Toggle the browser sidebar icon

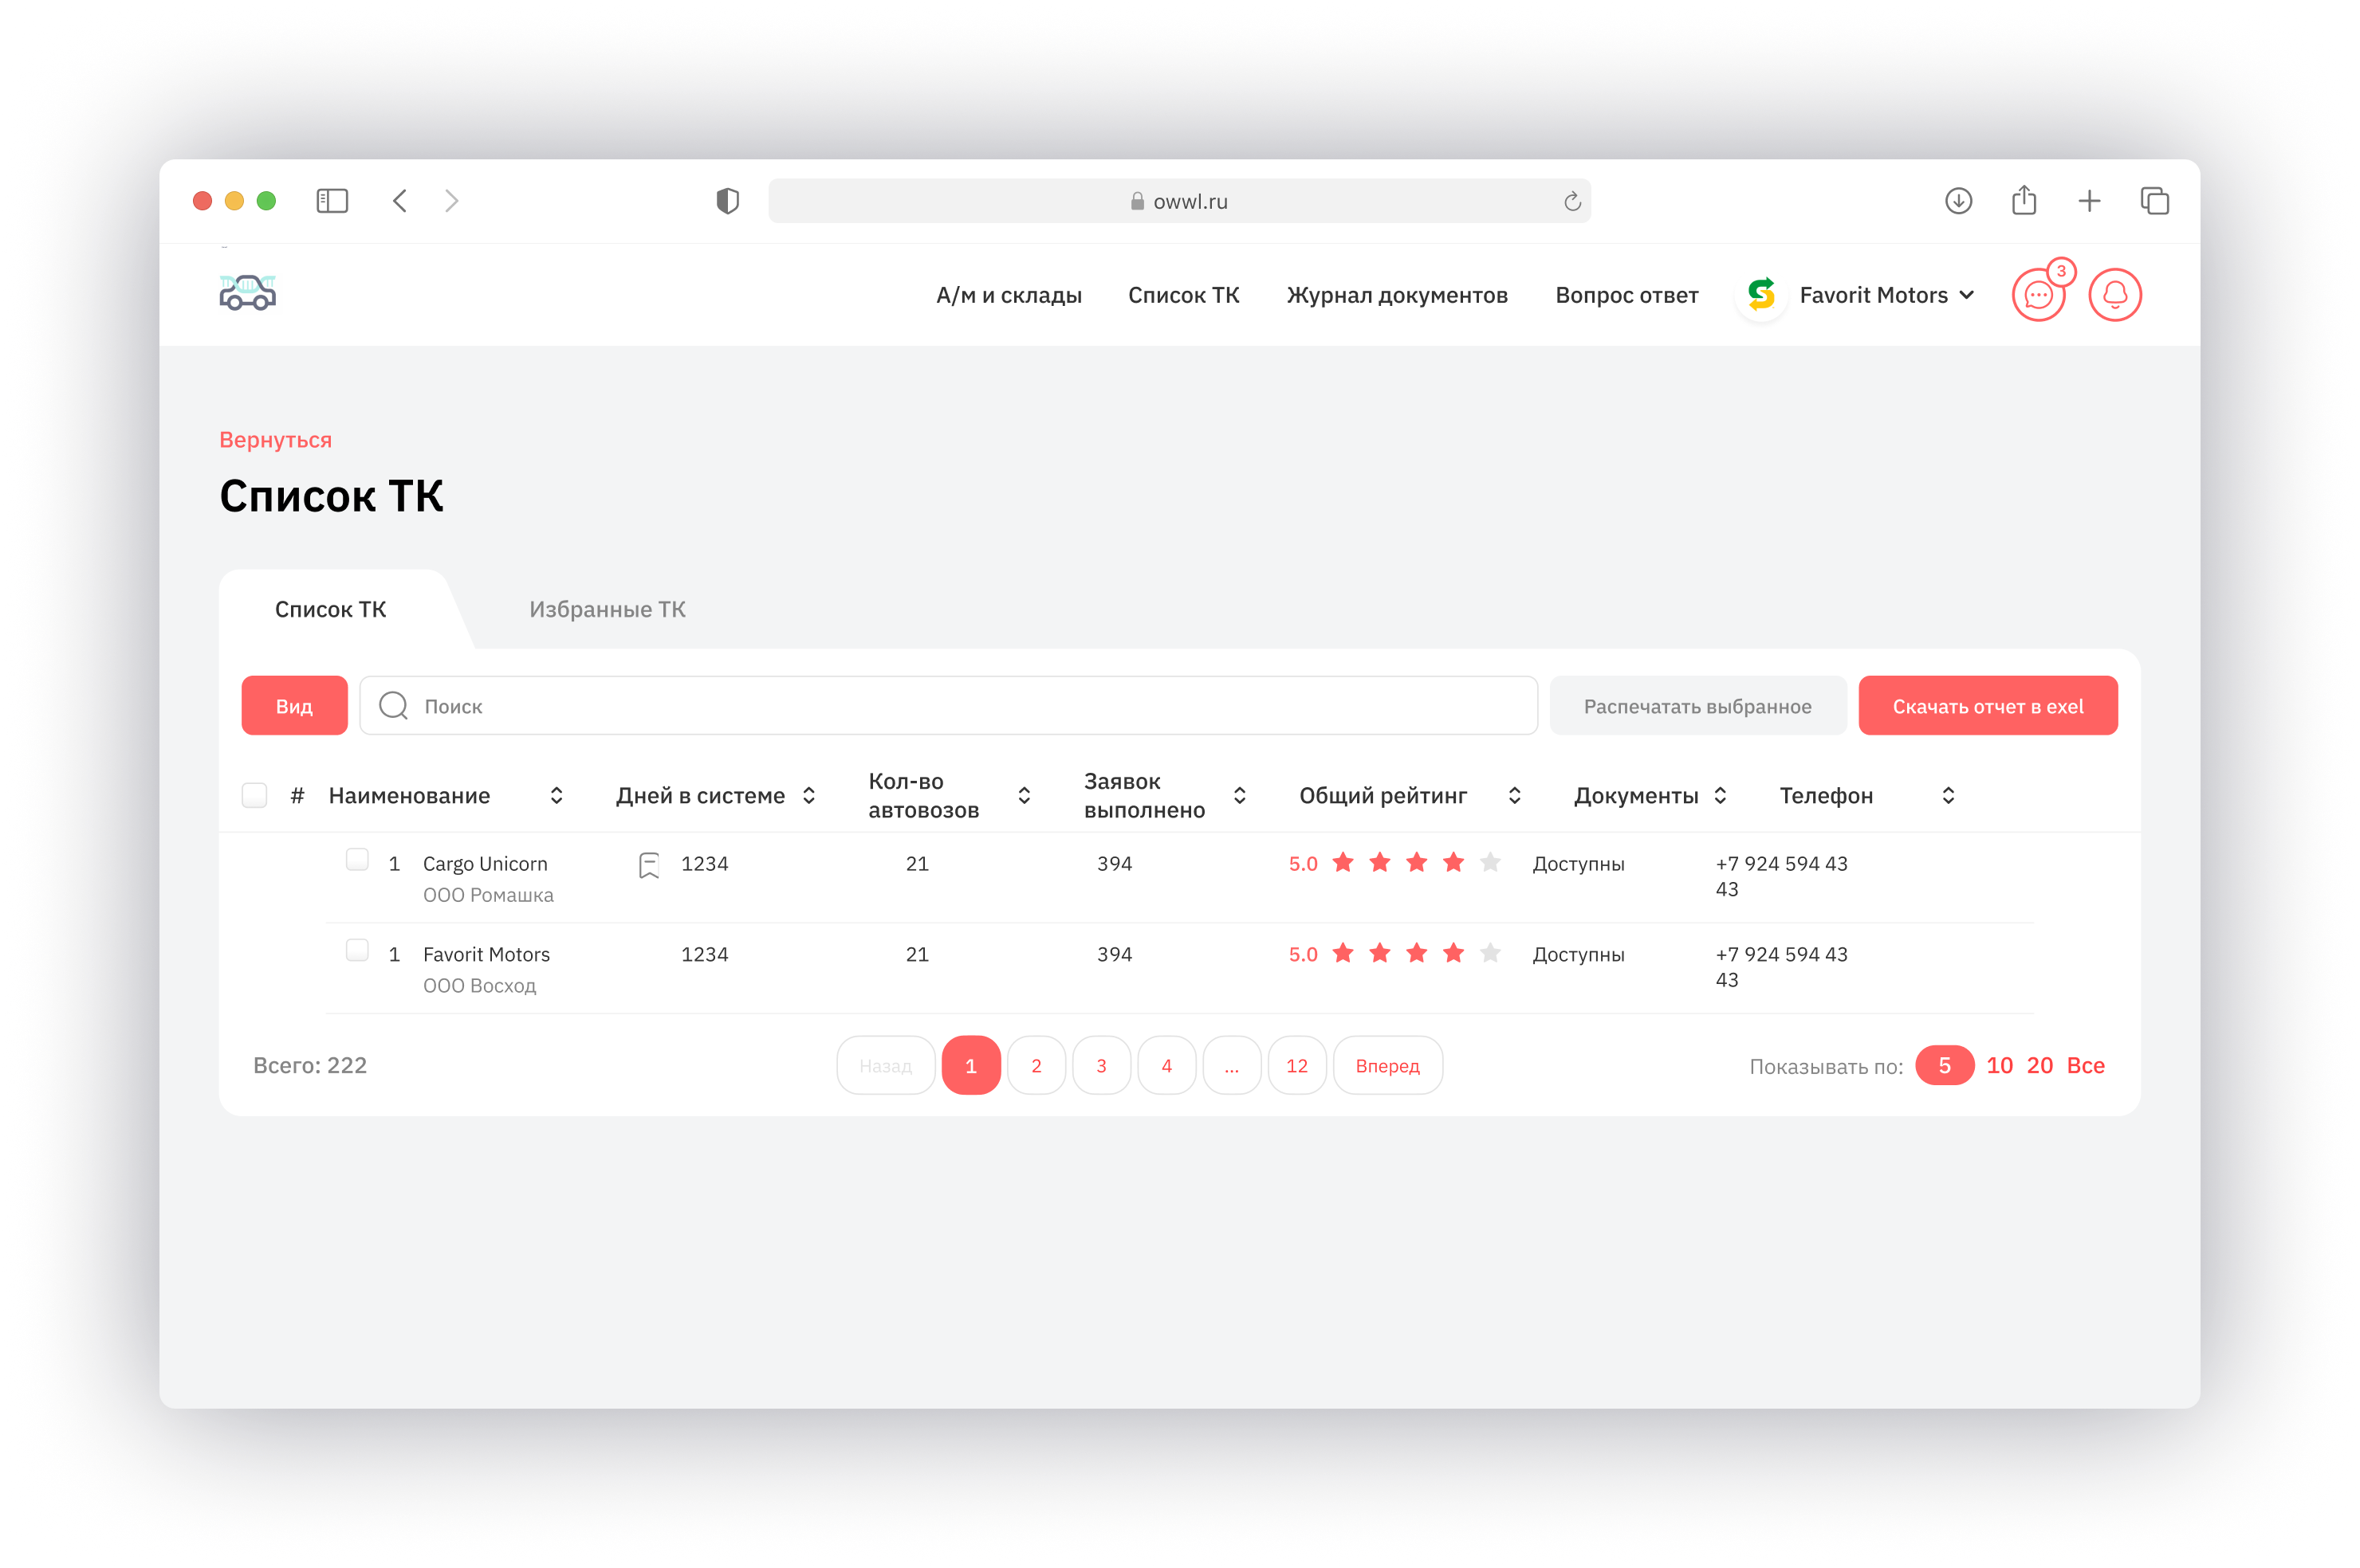[332, 201]
